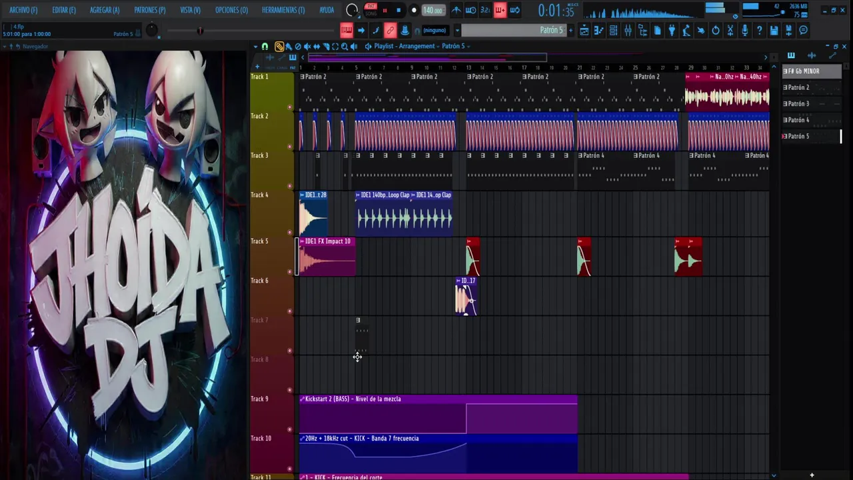Add new pattern with plus button

[570, 30]
